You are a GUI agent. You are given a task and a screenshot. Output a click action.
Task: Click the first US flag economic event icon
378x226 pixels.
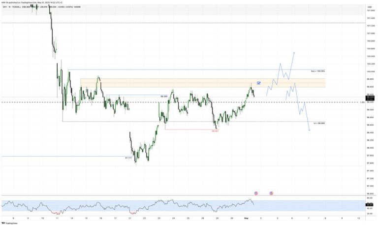point(256,193)
